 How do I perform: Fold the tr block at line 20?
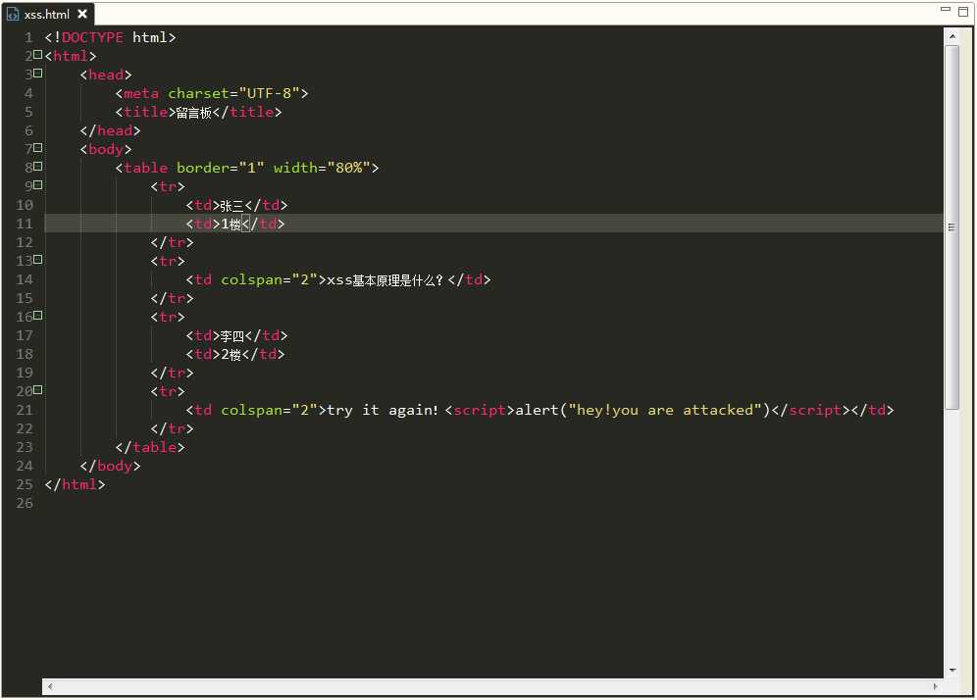[38, 390]
